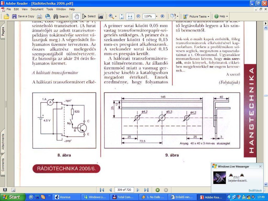Open the Document menu
Image resolution: width=268 pixels, height=201 pixels.
(37, 9)
